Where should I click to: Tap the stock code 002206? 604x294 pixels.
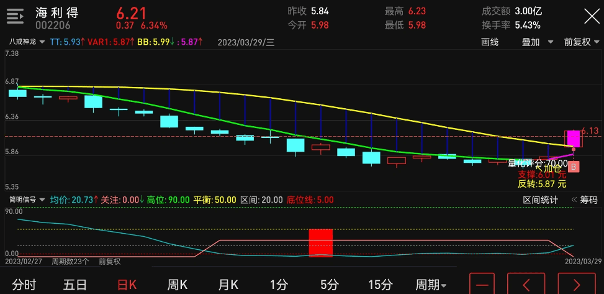point(53,26)
